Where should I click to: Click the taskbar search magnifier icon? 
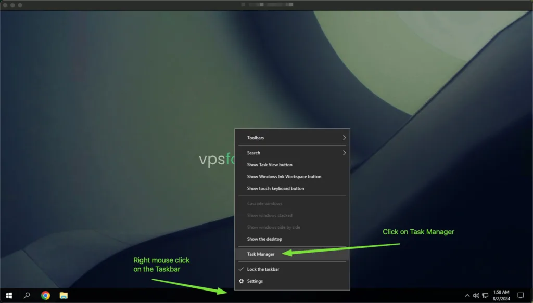(27, 295)
